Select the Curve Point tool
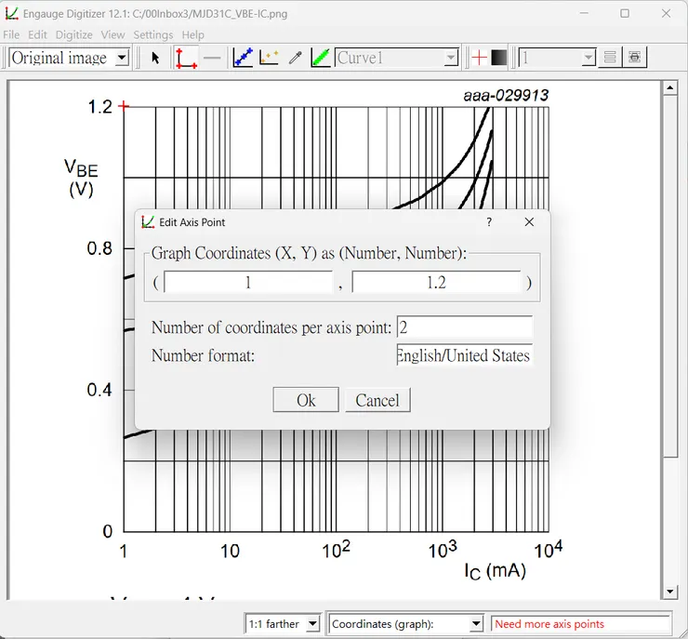Viewport: 688px width, 639px height. [243, 58]
